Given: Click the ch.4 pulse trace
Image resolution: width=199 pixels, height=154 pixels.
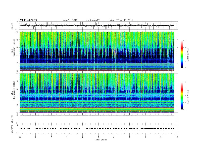Looking at the screenshot, I should [x=97, y=129].
